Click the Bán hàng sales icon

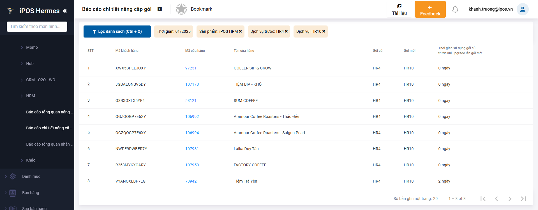(13, 193)
